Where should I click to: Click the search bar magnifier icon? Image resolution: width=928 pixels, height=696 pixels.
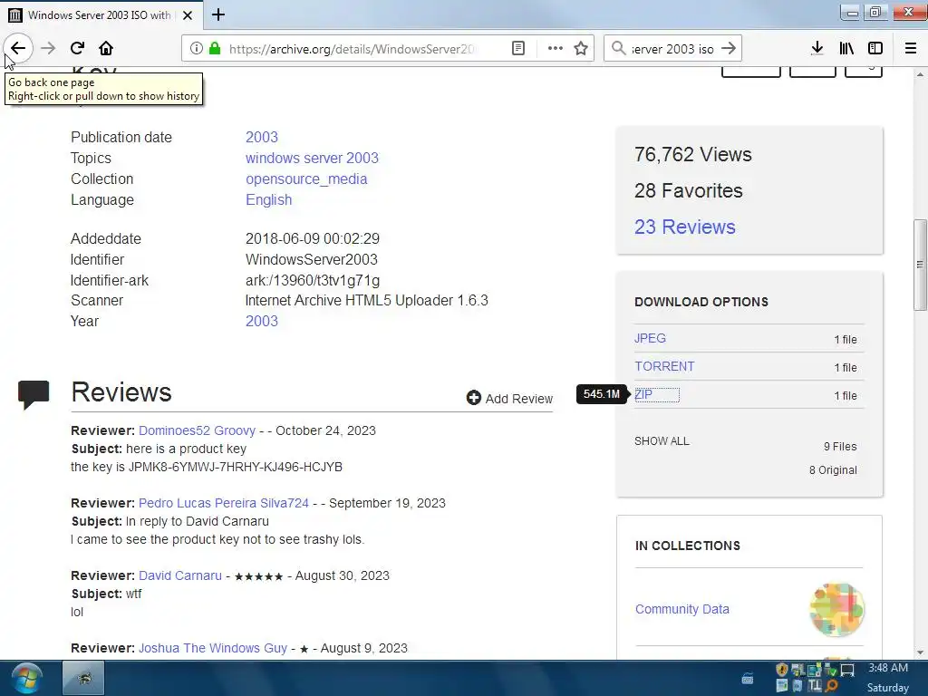coord(618,49)
